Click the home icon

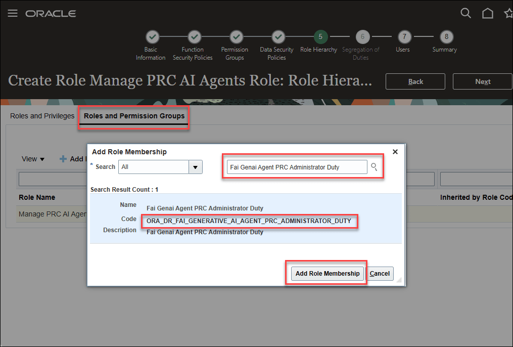click(x=488, y=13)
